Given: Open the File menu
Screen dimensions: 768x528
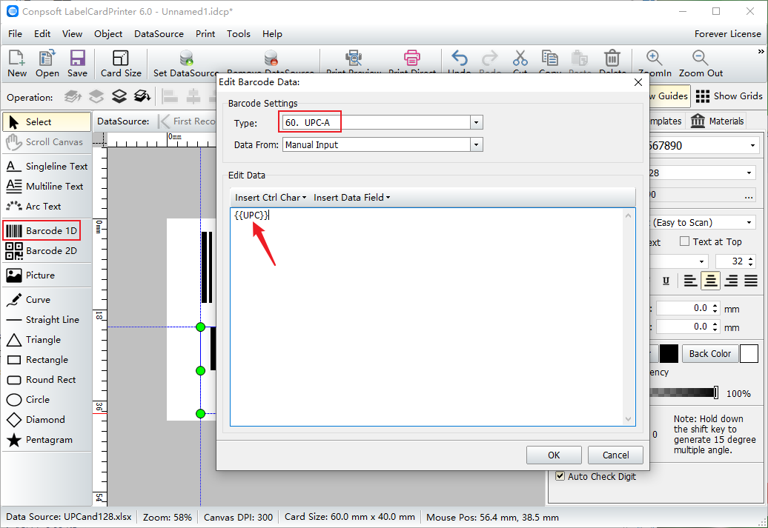Looking at the screenshot, I should pos(15,34).
